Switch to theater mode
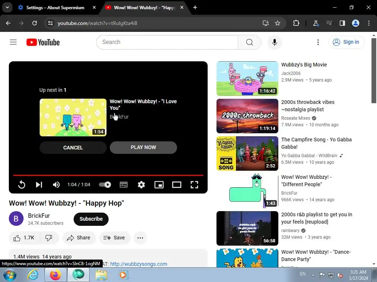The image size is (377, 282). pos(176,185)
